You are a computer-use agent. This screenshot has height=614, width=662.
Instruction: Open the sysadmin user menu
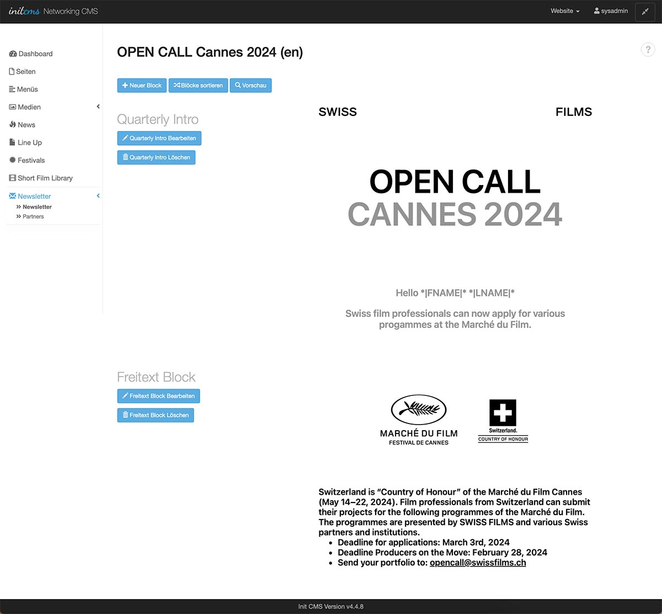coord(611,11)
